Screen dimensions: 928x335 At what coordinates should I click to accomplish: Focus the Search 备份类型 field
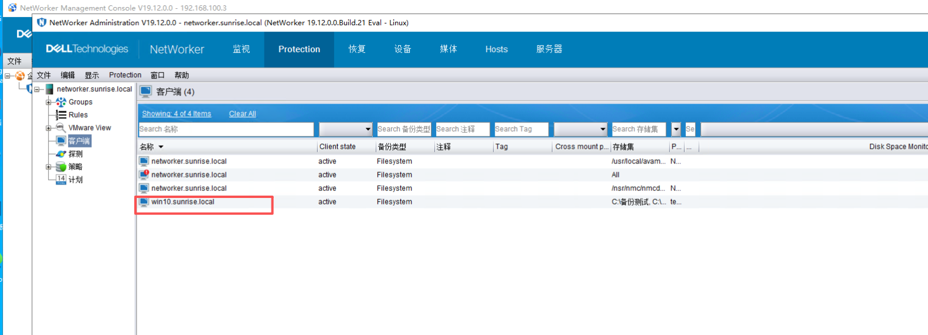coord(404,129)
